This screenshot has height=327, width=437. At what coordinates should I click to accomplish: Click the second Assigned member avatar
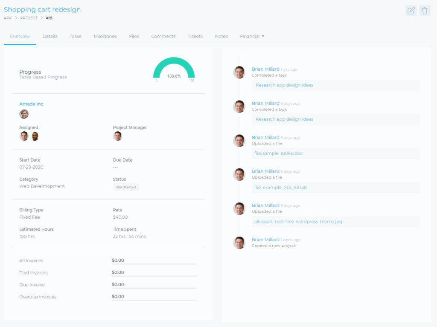35,136
